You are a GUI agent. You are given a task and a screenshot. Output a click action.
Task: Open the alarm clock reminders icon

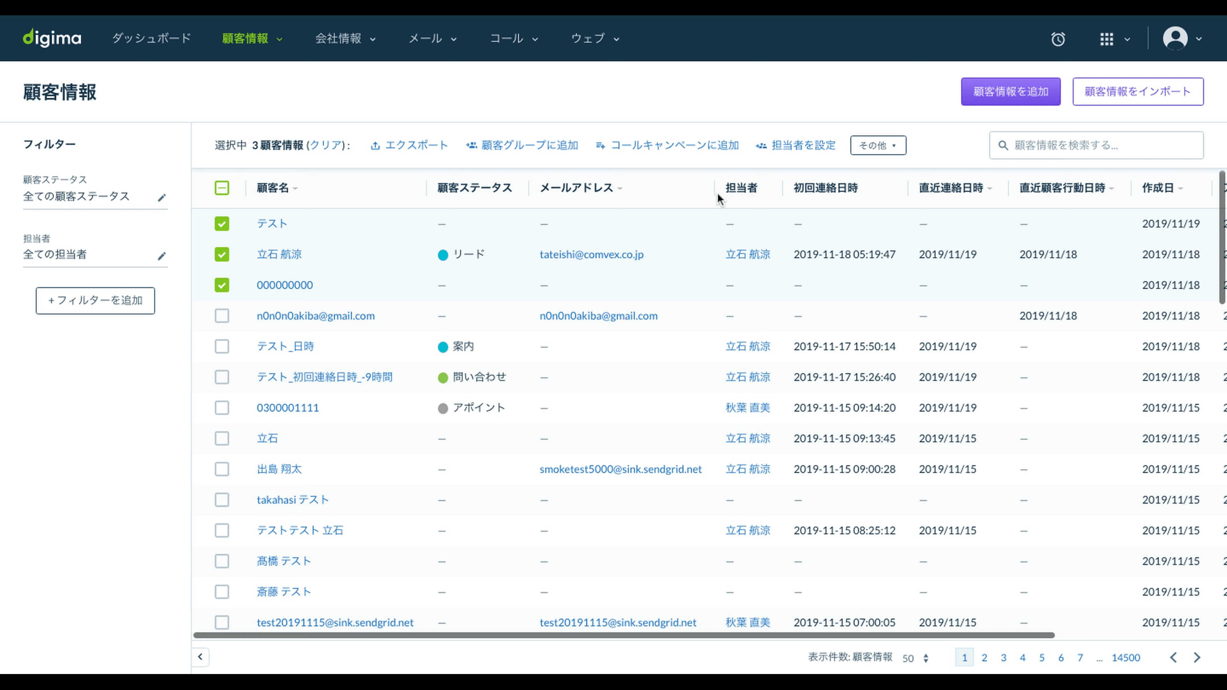click(1058, 39)
